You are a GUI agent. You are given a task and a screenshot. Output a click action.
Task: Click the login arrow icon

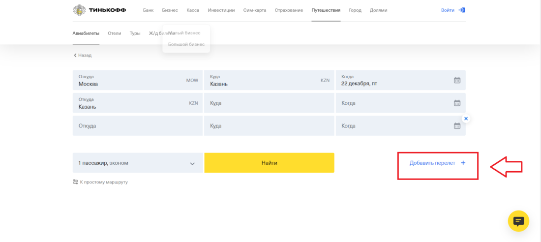point(461,10)
